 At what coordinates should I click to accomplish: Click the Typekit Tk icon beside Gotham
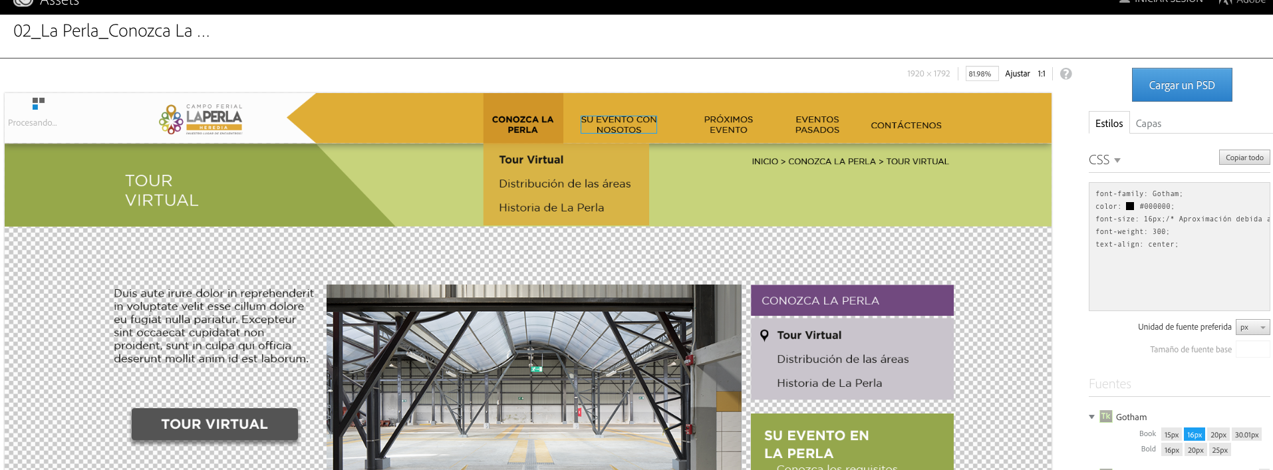tap(1105, 417)
